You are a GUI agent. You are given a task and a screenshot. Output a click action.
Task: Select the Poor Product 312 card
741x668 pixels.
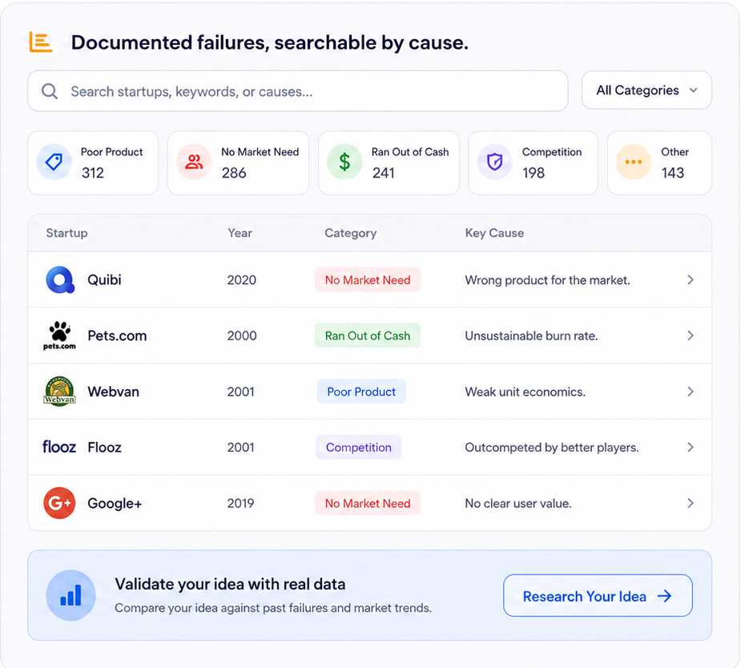[93, 163]
